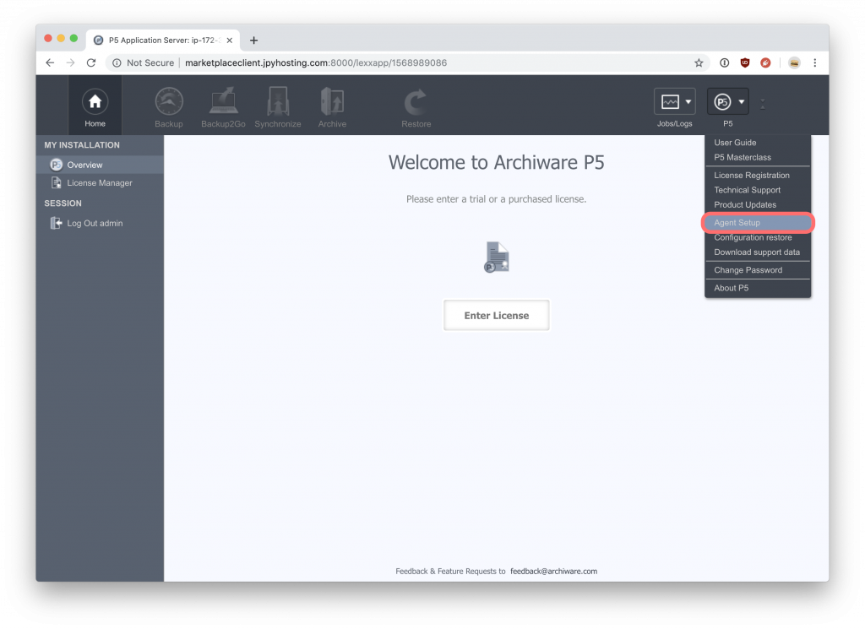Expand the Jobs/Logs dropdown arrow
The image size is (865, 629).
point(688,102)
